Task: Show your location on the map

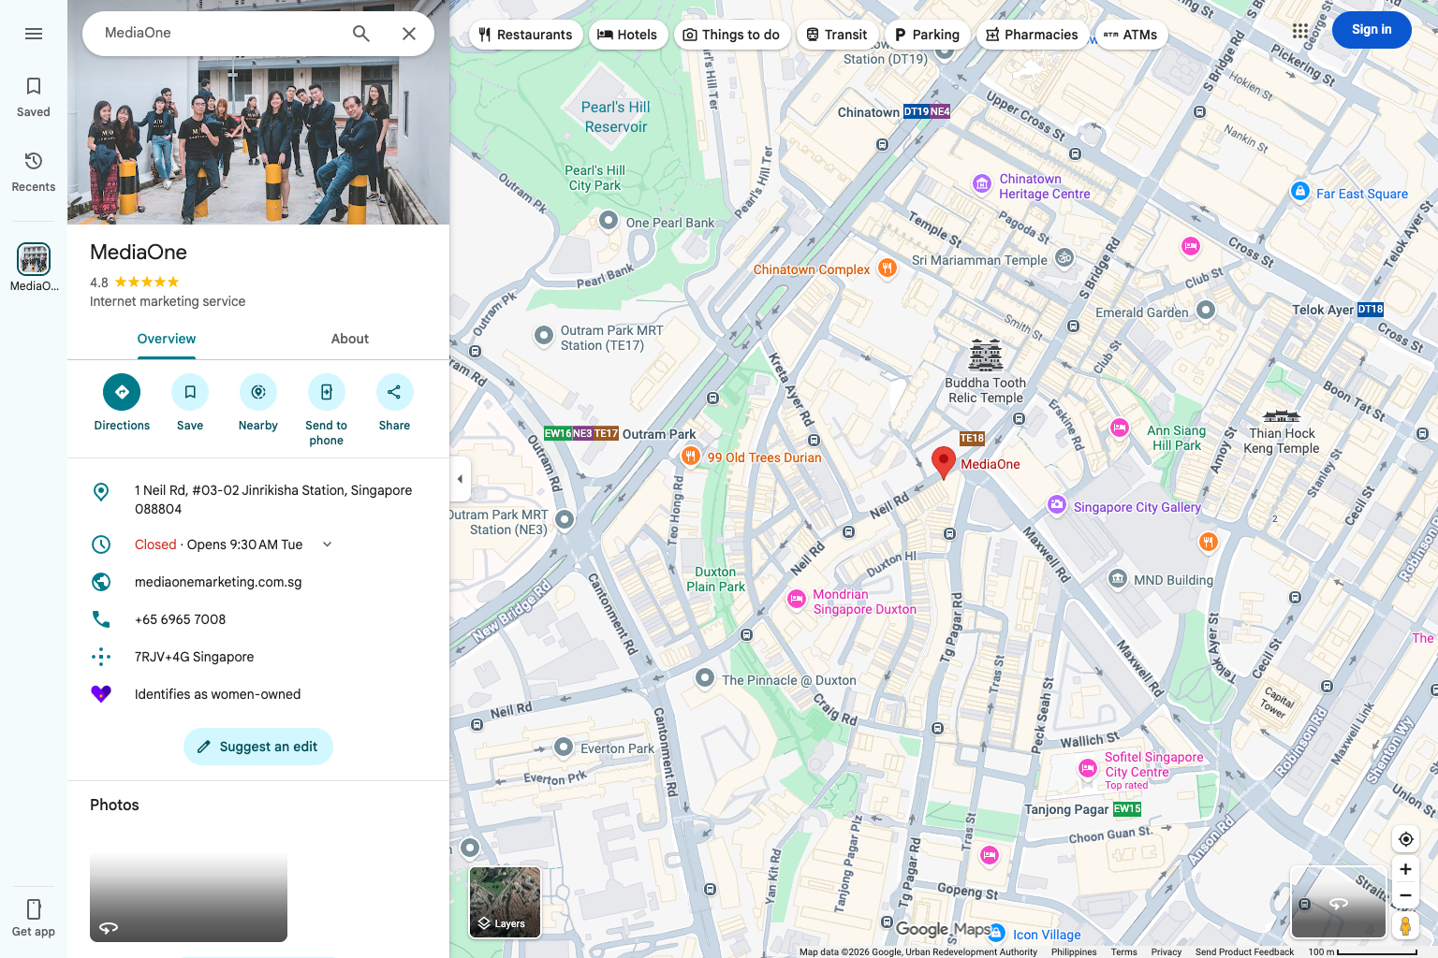Action: pyautogui.click(x=1405, y=839)
